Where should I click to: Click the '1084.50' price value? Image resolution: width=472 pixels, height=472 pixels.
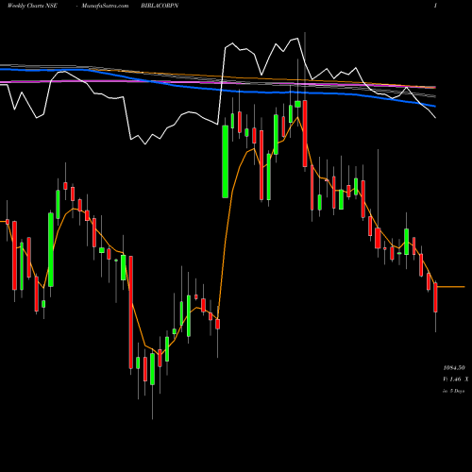point(454,367)
